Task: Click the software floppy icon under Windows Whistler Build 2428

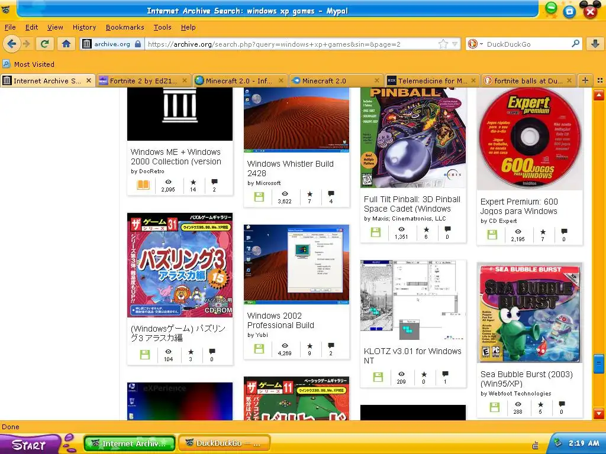Action: coord(259,197)
